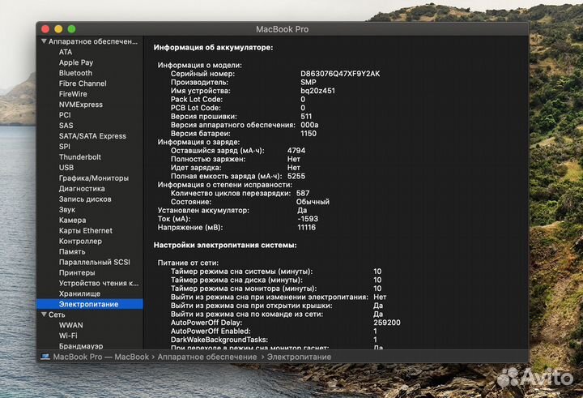Click battery version value 1150
Viewport: 583px width, 398px height.
pos(309,134)
